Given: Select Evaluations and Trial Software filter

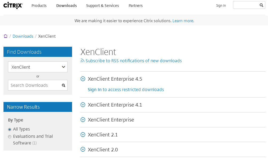Looking at the screenshot, I should point(10,136).
